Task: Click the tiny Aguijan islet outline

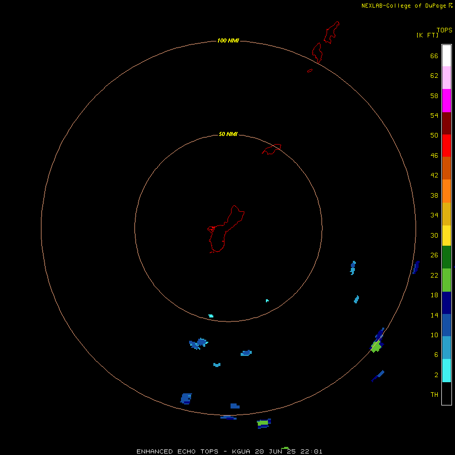Action: pyautogui.click(x=310, y=70)
